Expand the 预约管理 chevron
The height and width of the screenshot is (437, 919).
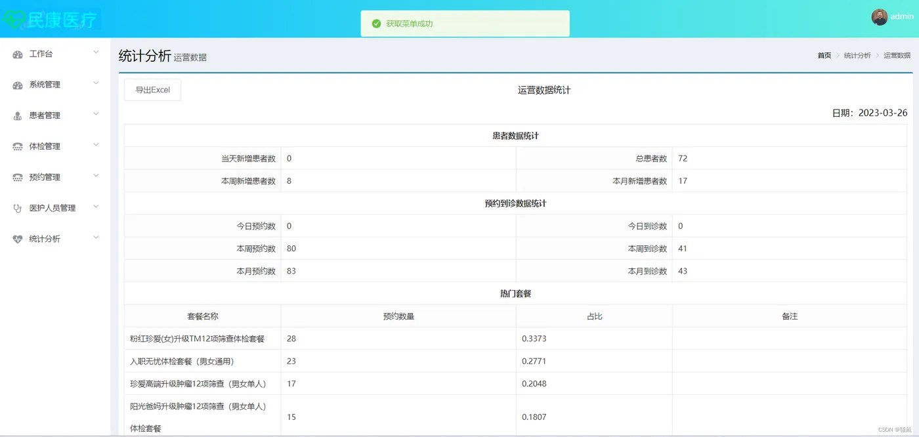tap(96, 176)
